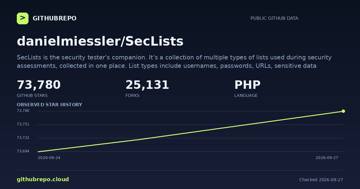Select the 25,131 forks number
360x189 pixels.
(147, 85)
